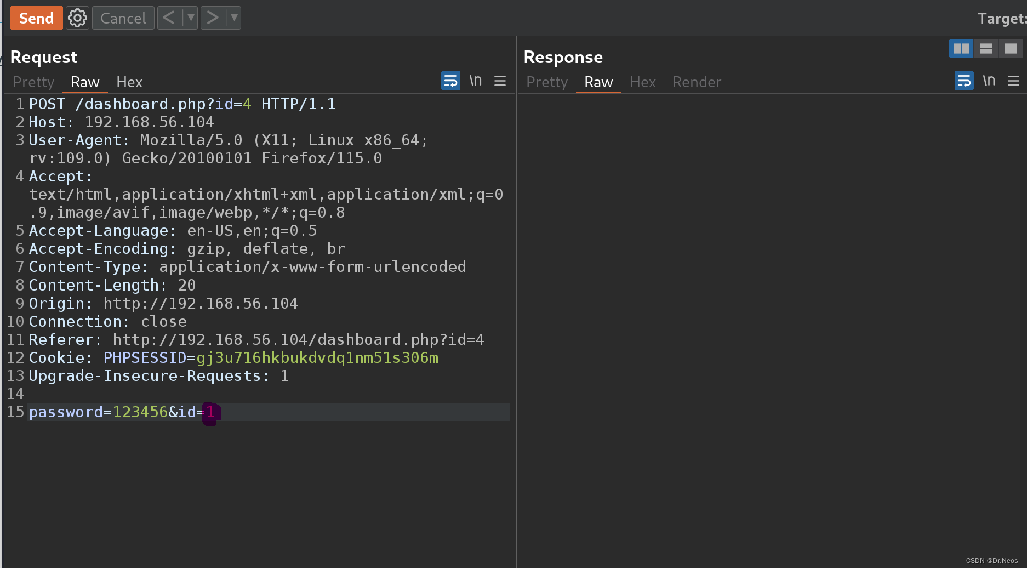
Task: Click the PHPSESSID cookie value
Action: click(x=317, y=357)
